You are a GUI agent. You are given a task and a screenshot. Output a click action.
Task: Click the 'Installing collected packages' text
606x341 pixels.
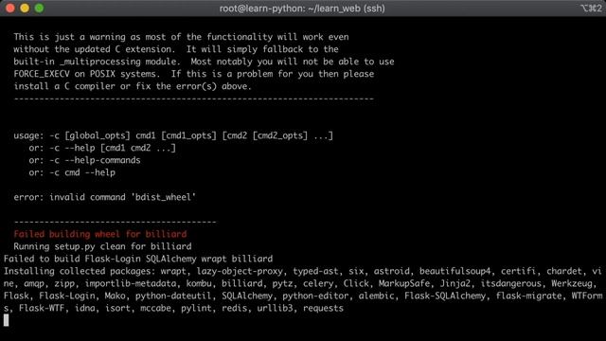point(80,271)
